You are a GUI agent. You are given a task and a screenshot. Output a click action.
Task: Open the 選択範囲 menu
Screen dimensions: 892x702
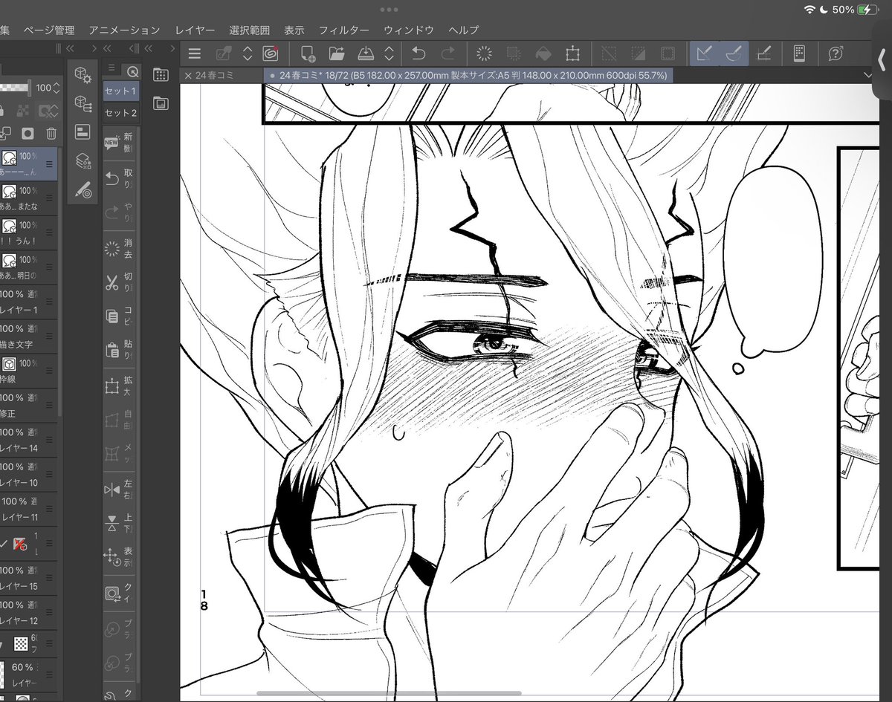point(249,30)
